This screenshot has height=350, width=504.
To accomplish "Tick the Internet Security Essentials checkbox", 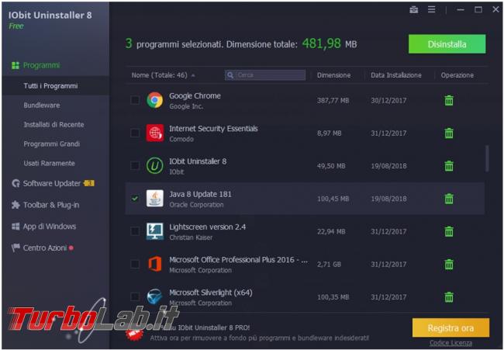I will (135, 133).
